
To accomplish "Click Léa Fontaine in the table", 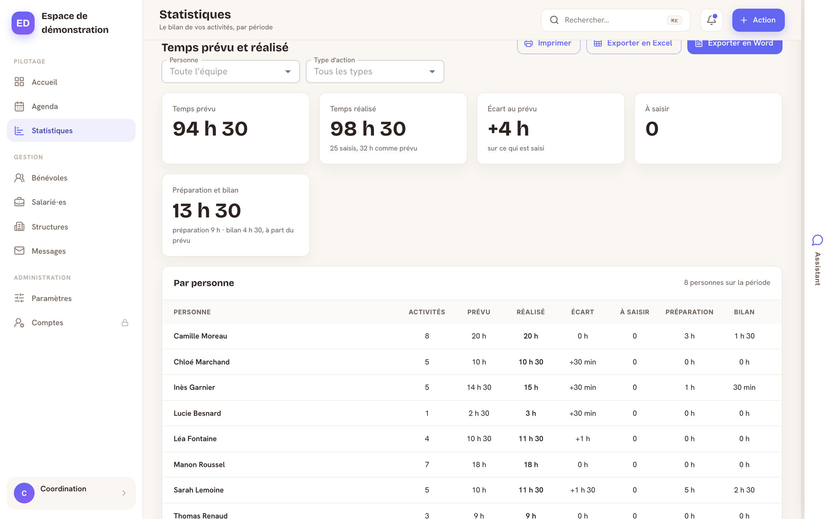I will click(195, 439).
